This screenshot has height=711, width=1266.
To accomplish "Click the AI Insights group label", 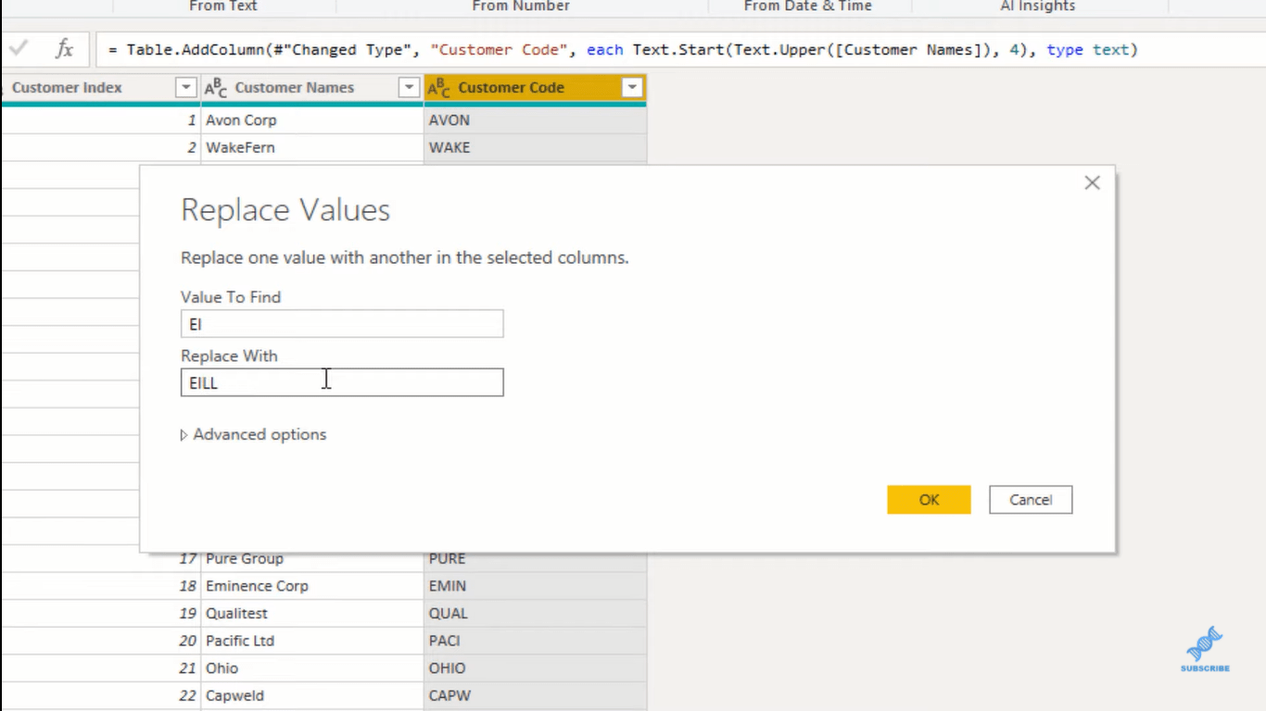I will tap(1038, 6).
